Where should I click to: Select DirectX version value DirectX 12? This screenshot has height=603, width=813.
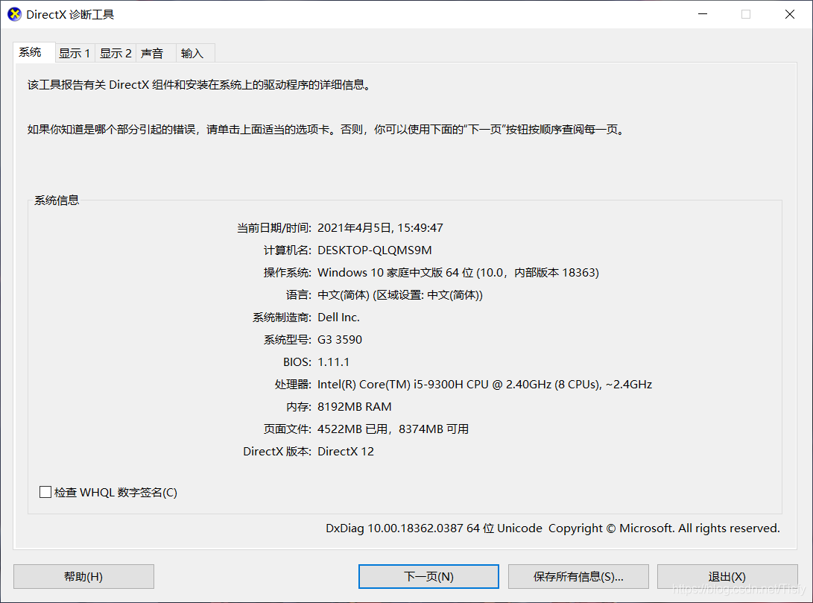click(x=345, y=451)
